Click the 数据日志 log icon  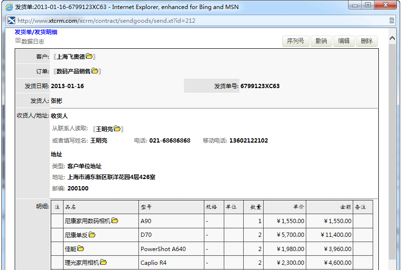click(x=18, y=40)
